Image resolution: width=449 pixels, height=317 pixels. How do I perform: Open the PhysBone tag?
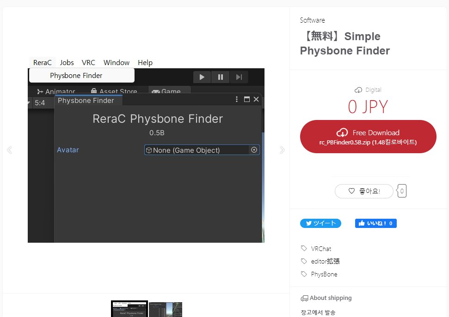pyautogui.click(x=324, y=274)
